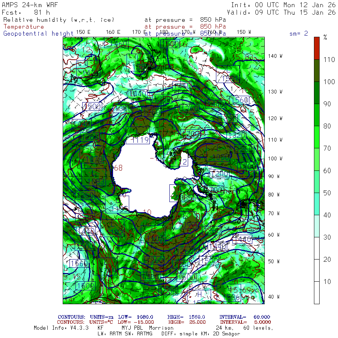Click the dark olive segment between 100 and 110
The height and width of the screenshot is (338, 338).
(317, 70)
